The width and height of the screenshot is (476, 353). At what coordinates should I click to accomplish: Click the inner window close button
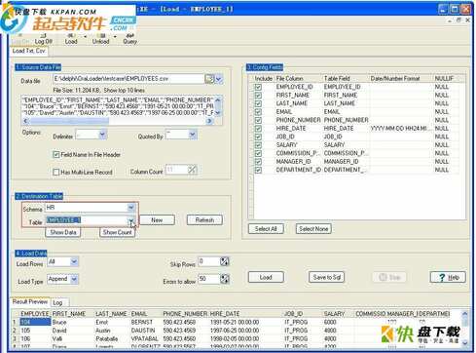(x=468, y=20)
